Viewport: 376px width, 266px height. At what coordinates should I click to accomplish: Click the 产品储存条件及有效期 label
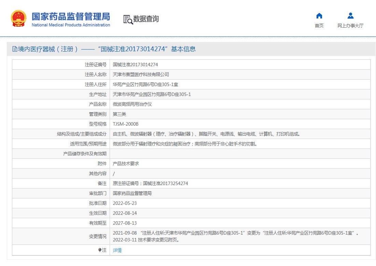pyautogui.click(x=85, y=154)
